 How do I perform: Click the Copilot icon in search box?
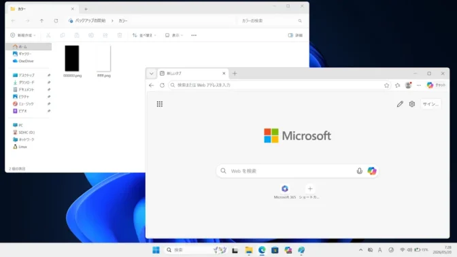point(371,171)
